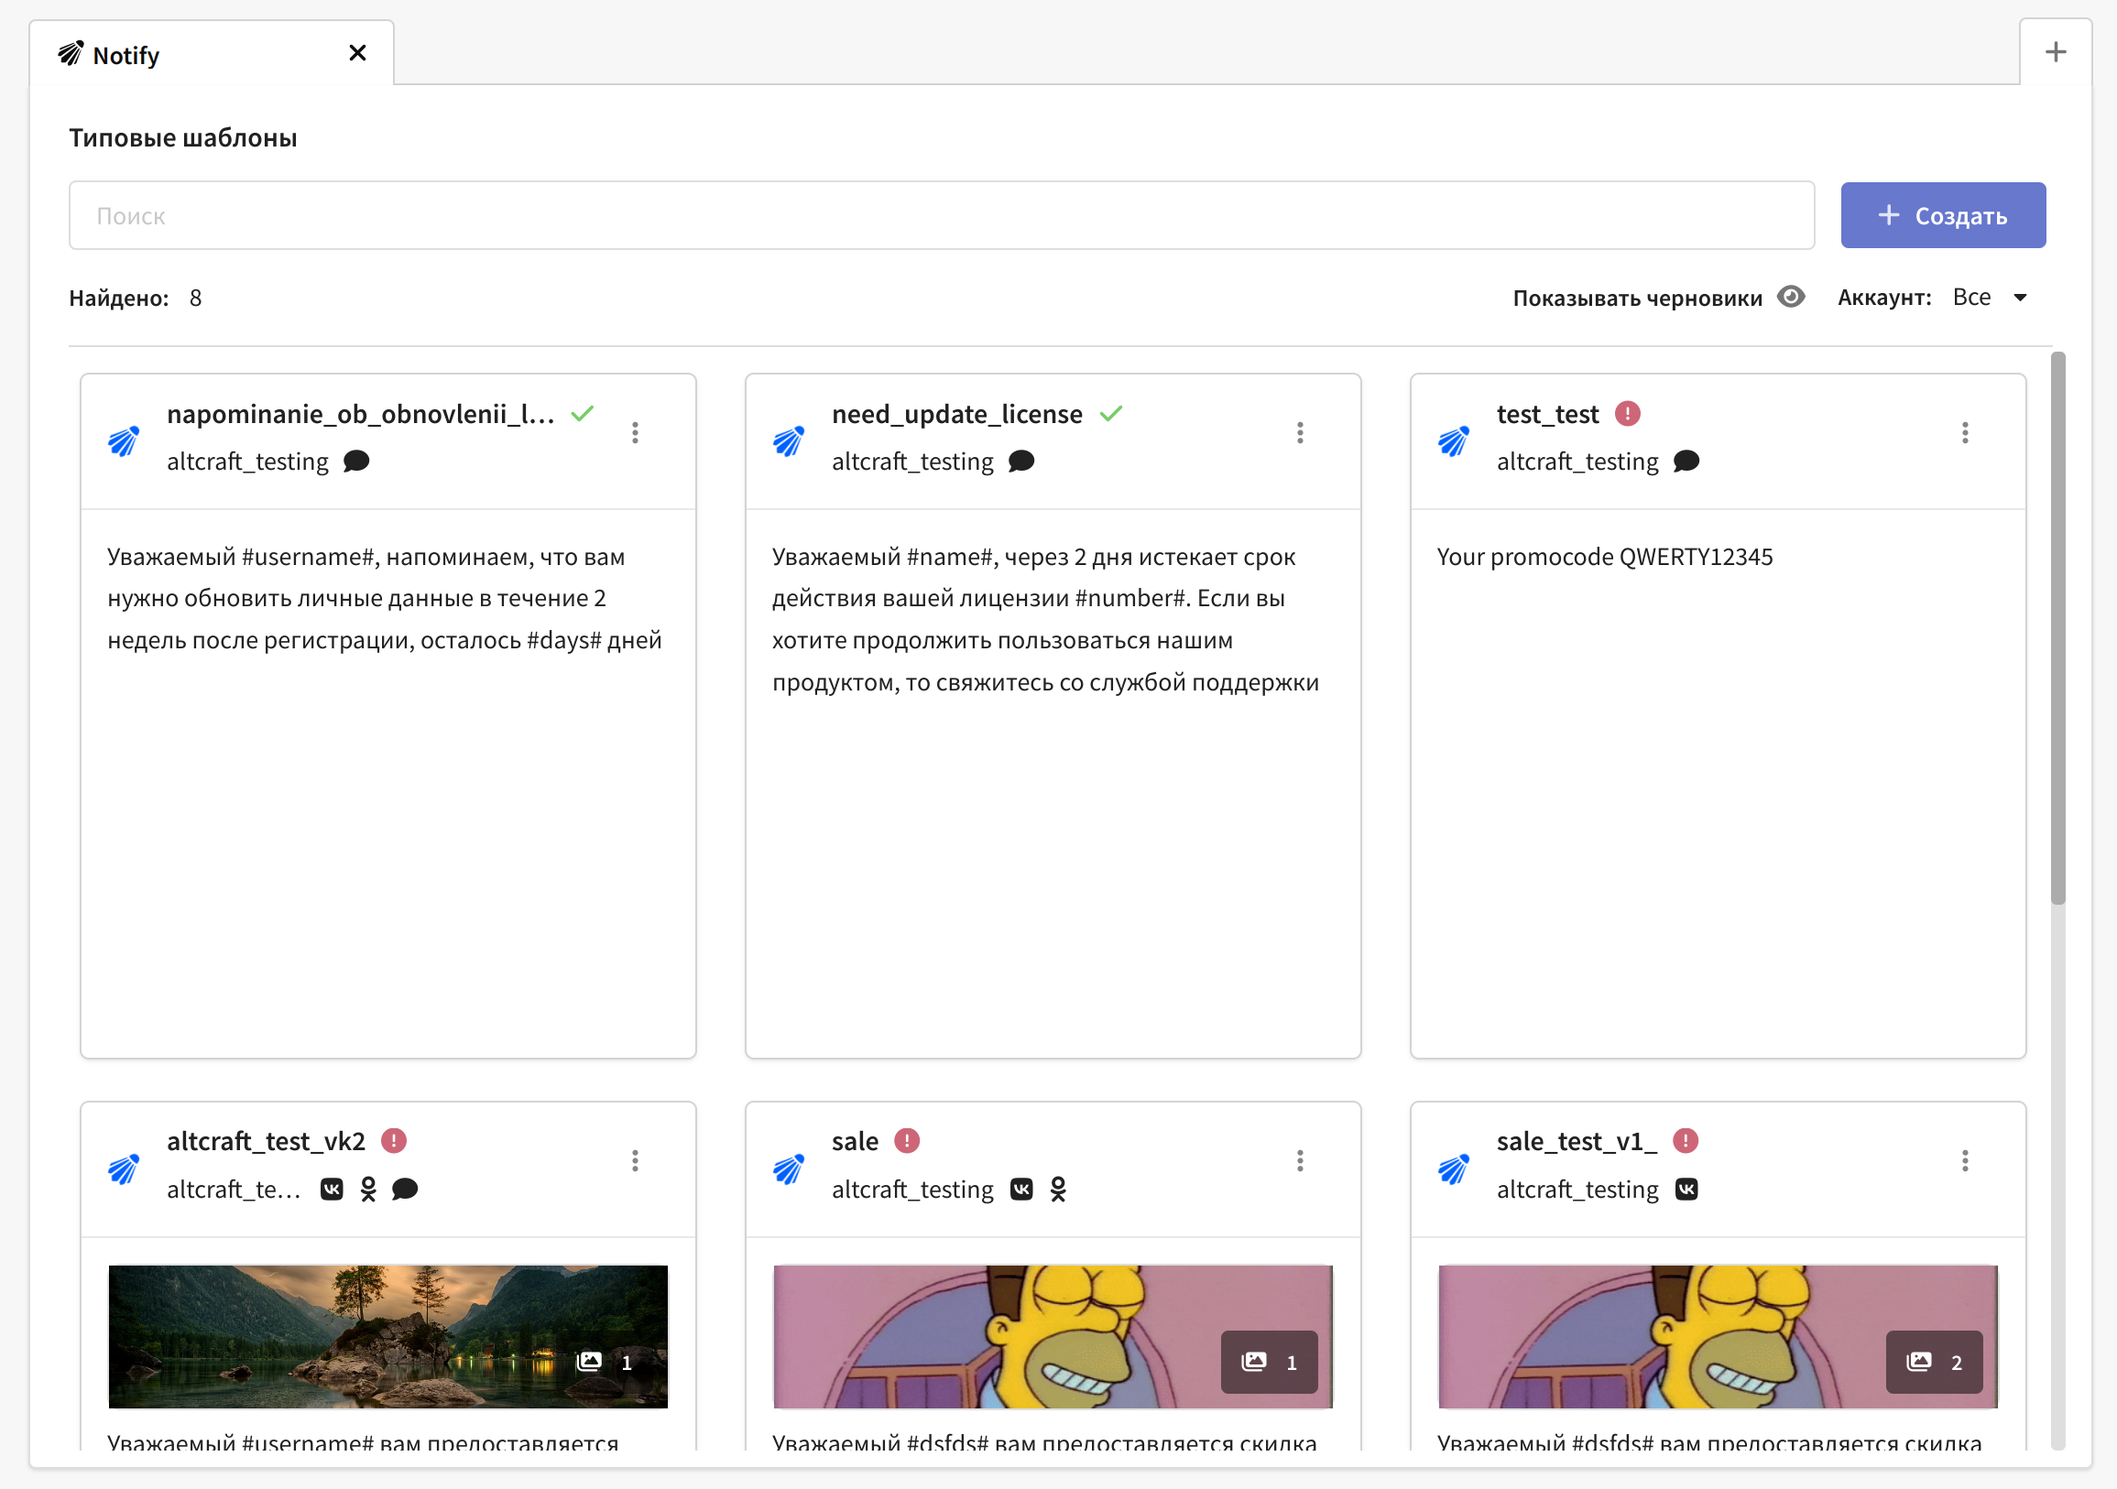Screen dimensions: 2117x1489
Task: Open test_test template title
Action: pos(1547,414)
